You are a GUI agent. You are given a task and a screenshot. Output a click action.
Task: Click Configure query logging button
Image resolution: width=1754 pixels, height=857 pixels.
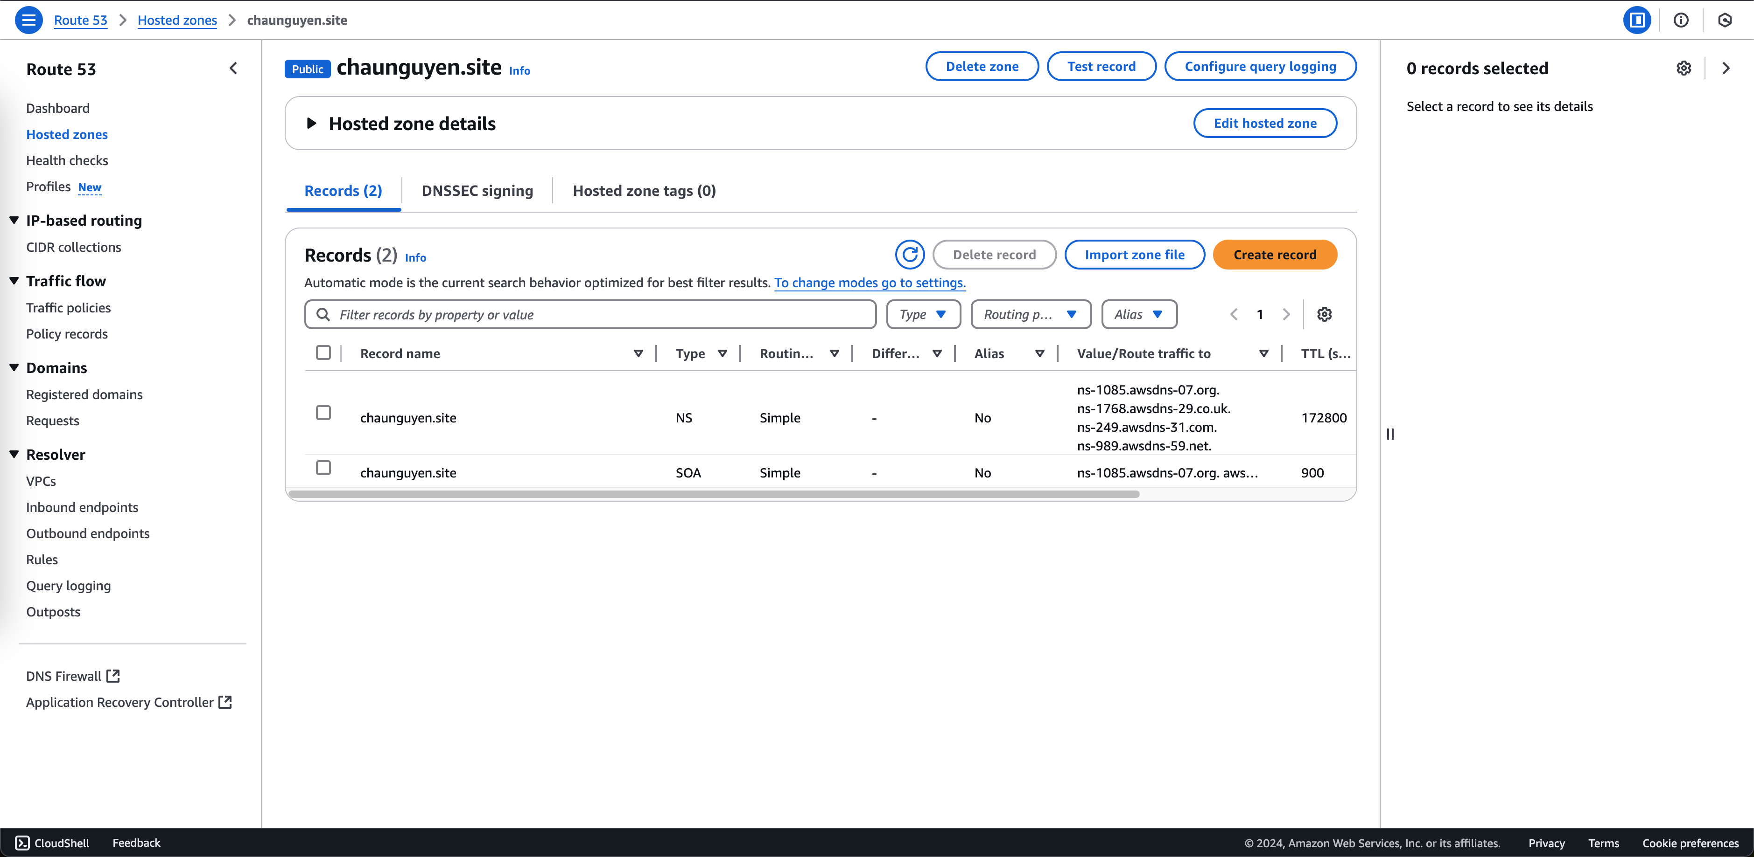[x=1260, y=66]
